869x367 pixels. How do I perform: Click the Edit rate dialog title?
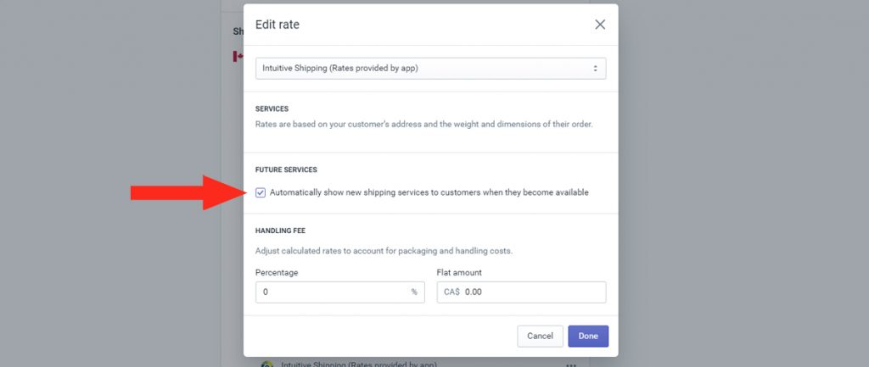(278, 25)
